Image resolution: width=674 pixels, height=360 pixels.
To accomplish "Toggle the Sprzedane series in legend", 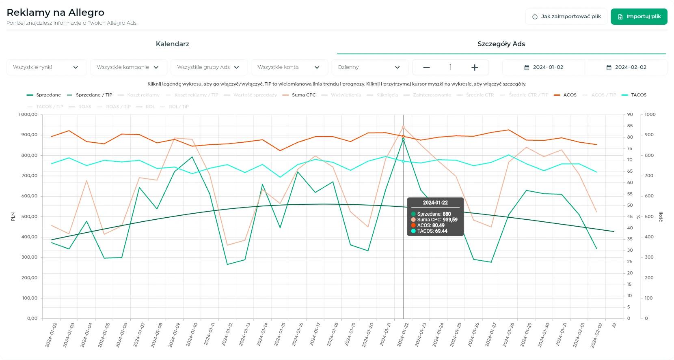I will (44, 95).
